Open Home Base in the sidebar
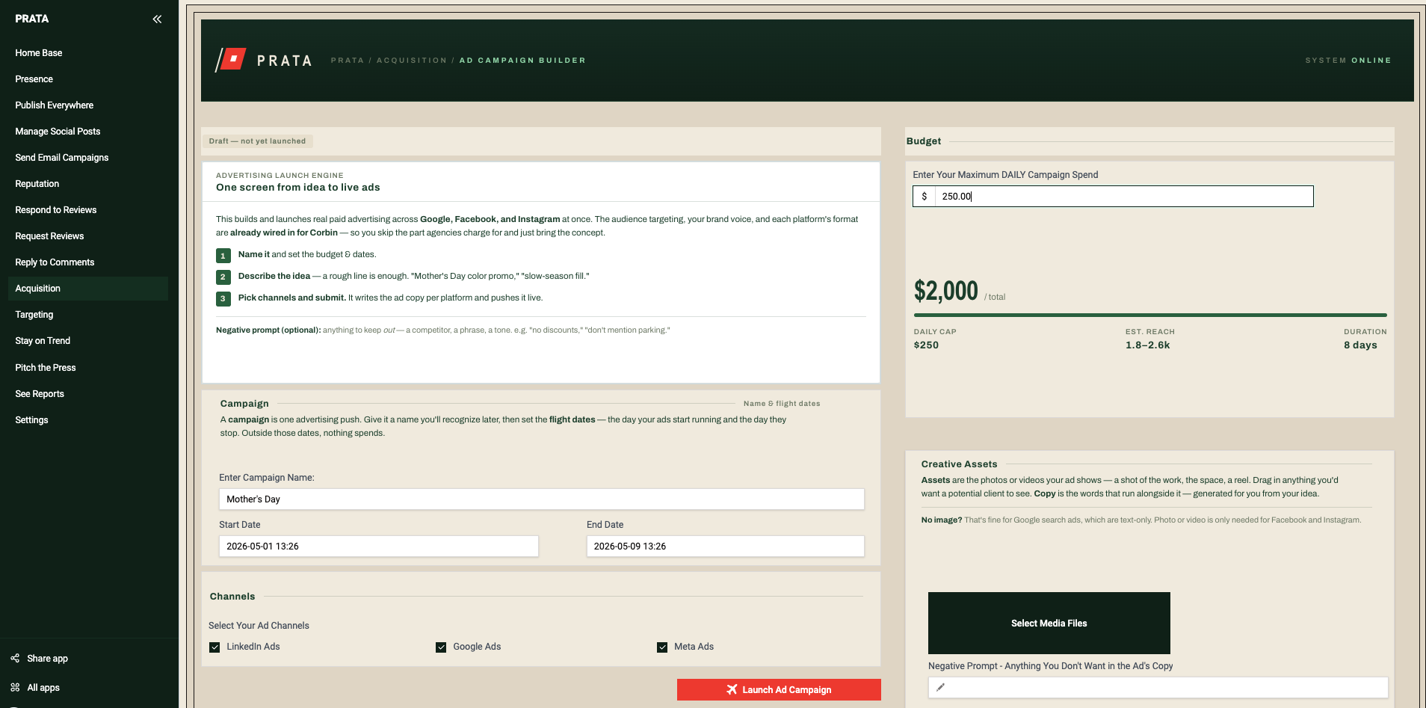This screenshot has height=708, width=1426. pos(88,53)
